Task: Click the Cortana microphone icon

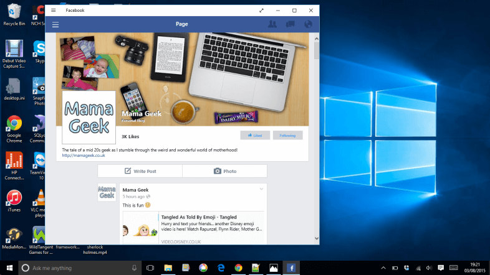Action: point(134,268)
